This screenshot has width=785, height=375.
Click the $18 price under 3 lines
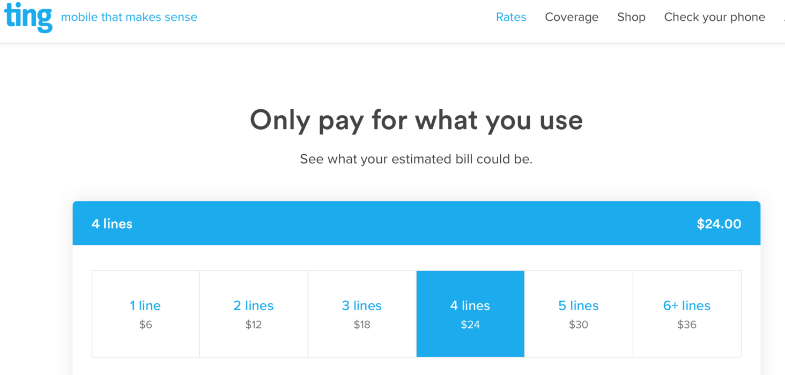pyautogui.click(x=361, y=324)
